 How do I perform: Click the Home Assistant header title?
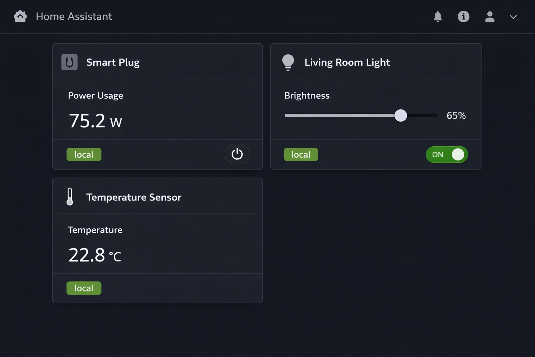click(74, 16)
